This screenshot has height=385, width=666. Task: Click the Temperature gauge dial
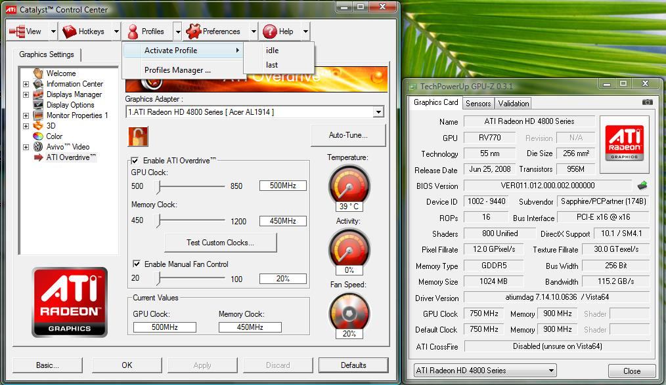[349, 185]
